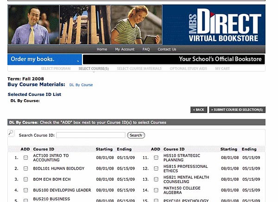The width and height of the screenshot is (278, 202).
Task: Click the Search button
Action: (x=136, y=135)
